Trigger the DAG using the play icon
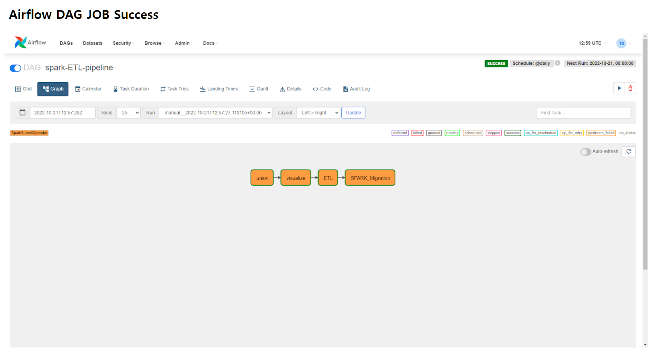 (x=619, y=88)
